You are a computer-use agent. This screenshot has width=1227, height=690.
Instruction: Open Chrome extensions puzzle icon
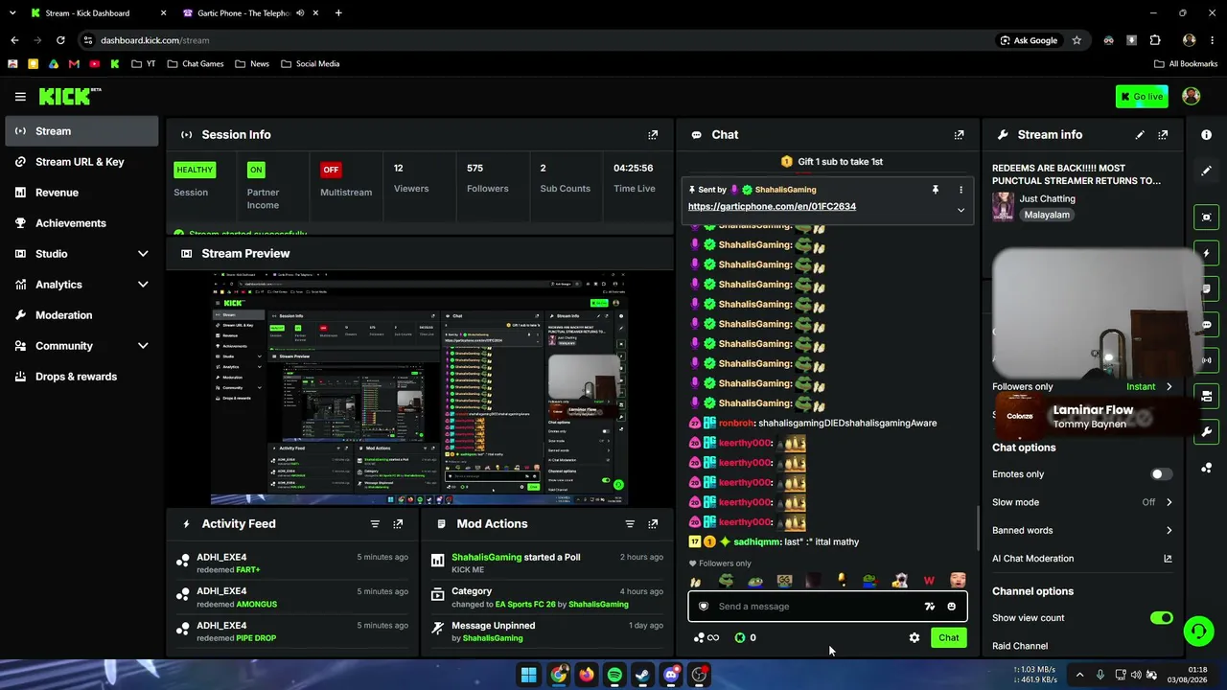pyautogui.click(x=1155, y=40)
